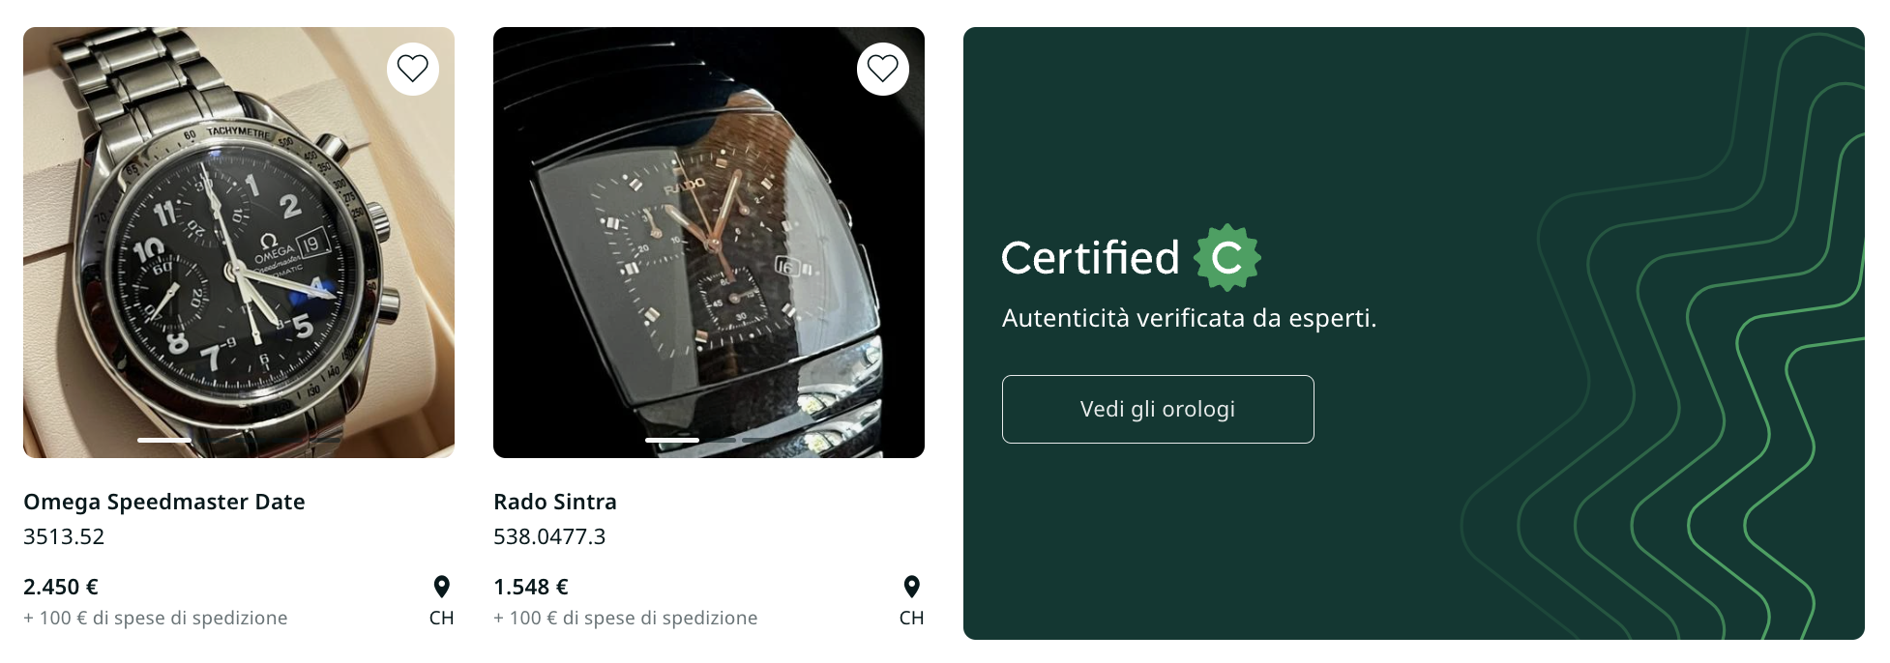
Task: Click the 1.548 € price
Action: pyautogui.click(x=531, y=587)
